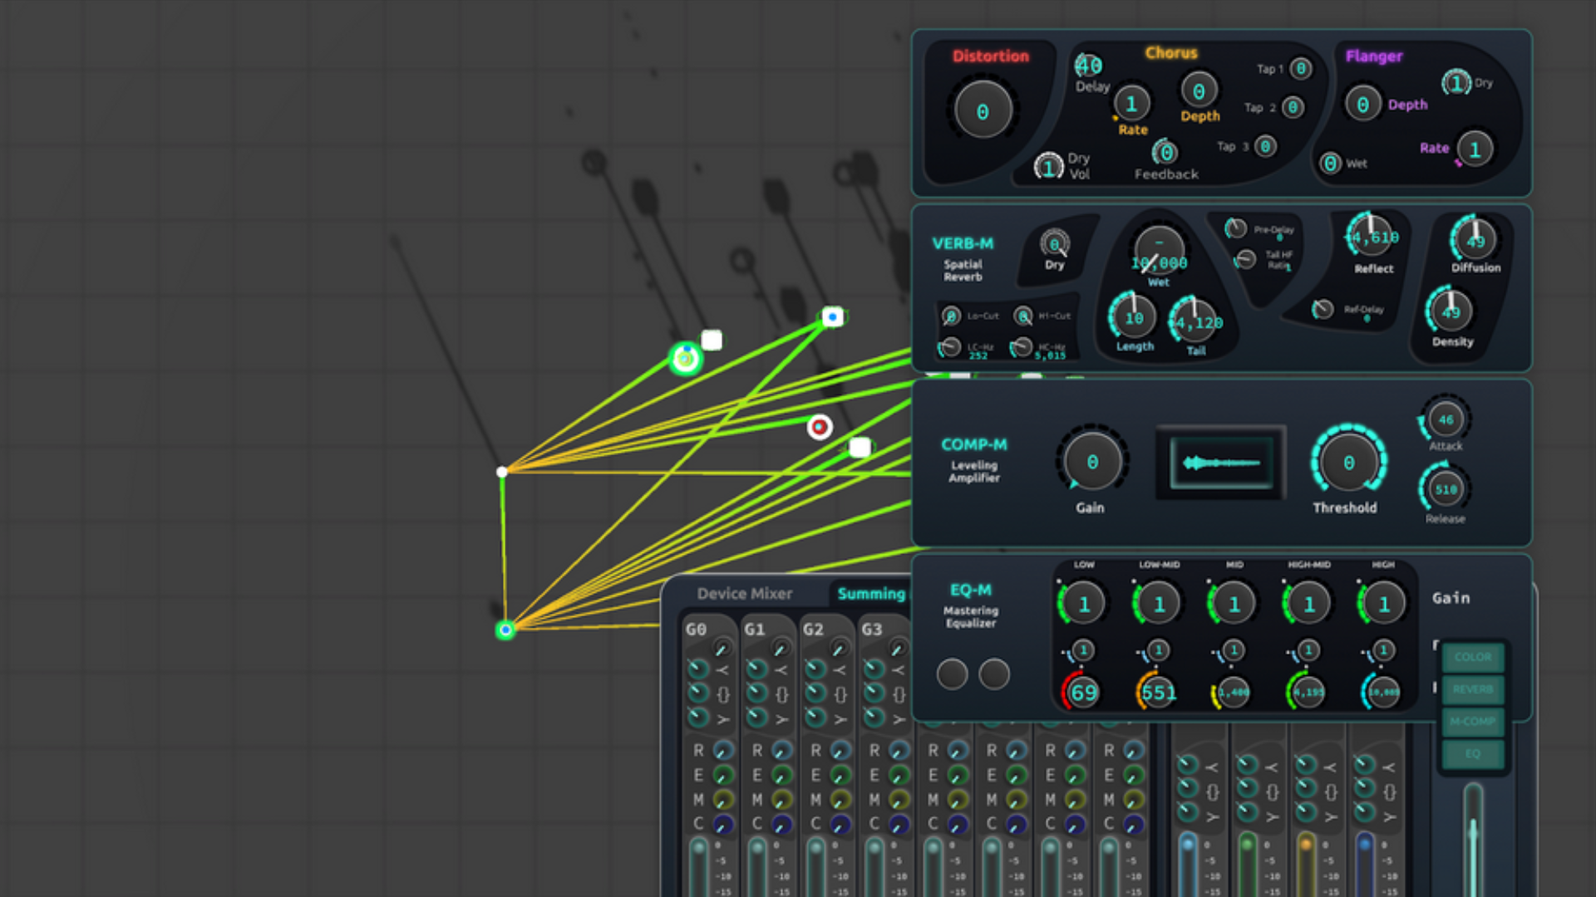Click the Flanger Rate knob
The width and height of the screenshot is (1596, 897).
[1475, 149]
